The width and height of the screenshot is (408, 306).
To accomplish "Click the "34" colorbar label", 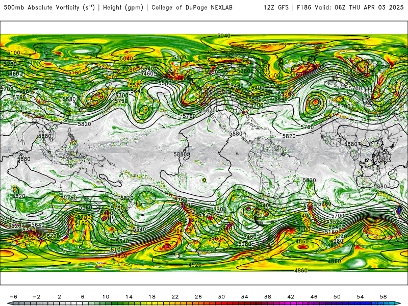I will pos(245,297).
